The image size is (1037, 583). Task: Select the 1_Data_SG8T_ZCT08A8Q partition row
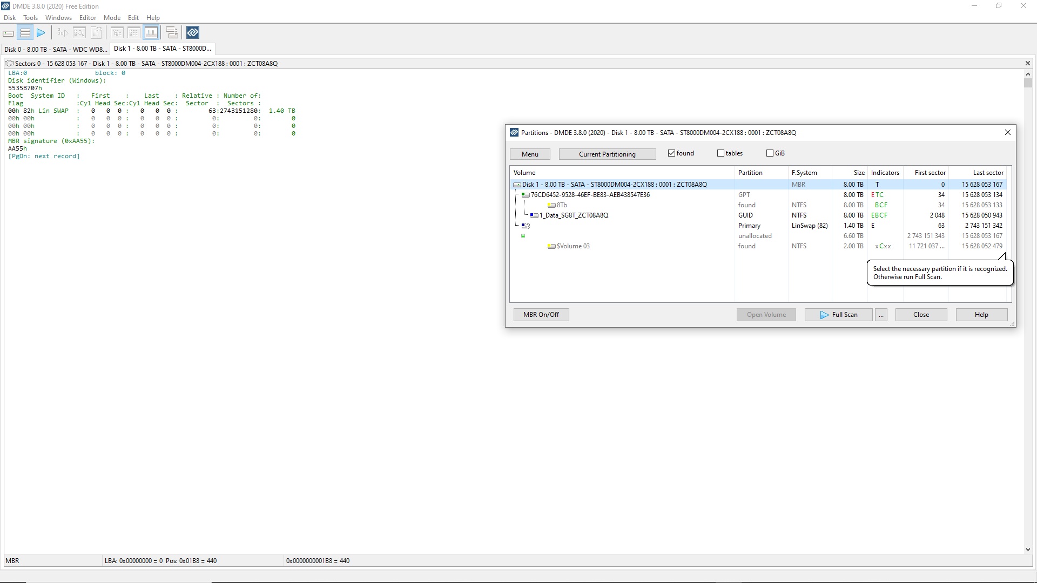758,215
